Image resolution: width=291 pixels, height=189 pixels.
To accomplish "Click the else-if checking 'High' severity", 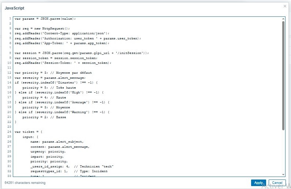I will (59, 92).
